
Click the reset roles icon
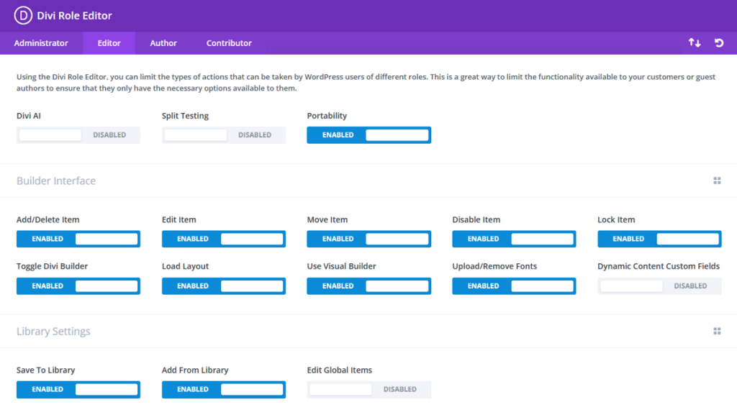click(x=718, y=43)
